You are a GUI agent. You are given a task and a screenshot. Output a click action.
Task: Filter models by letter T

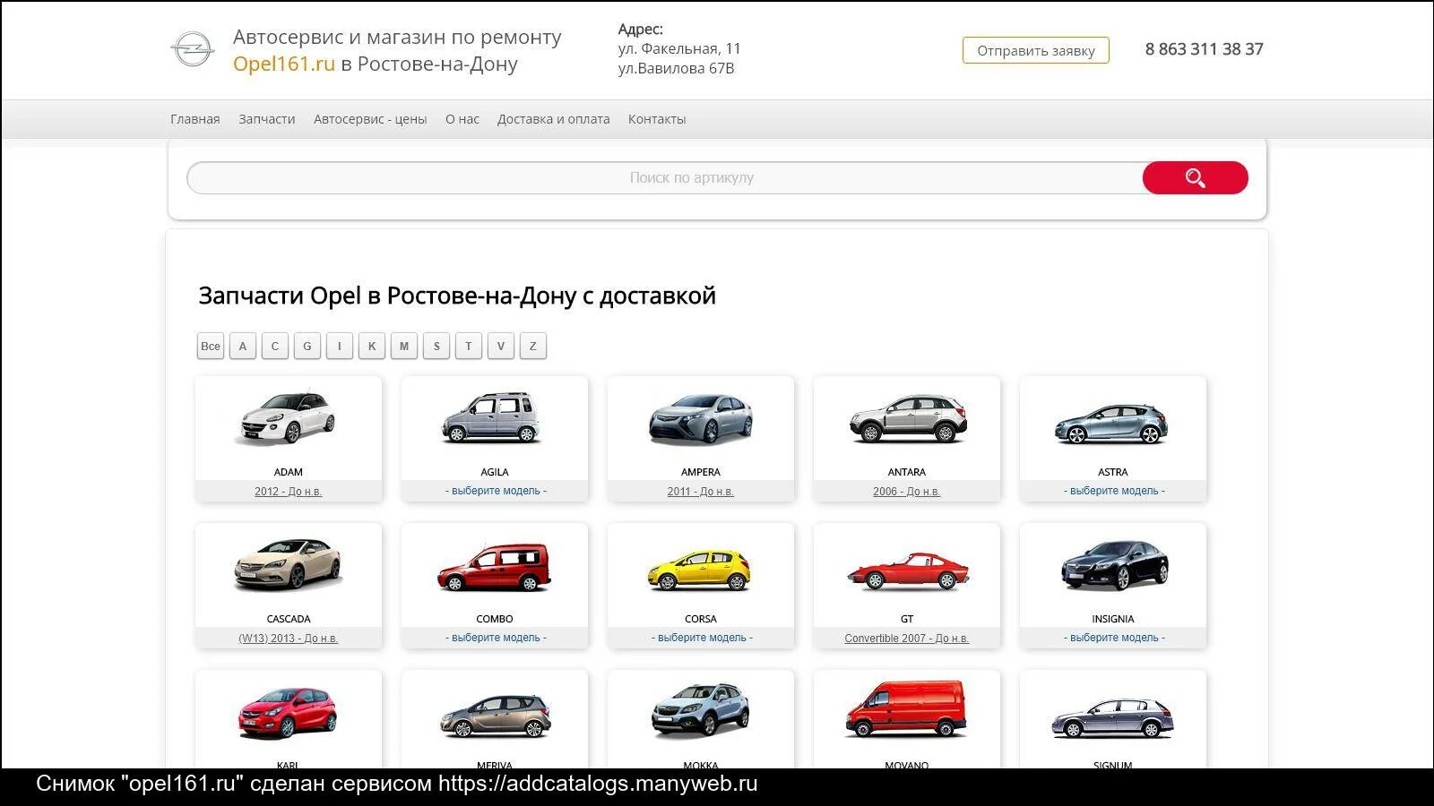pyautogui.click(x=469, y=346)
